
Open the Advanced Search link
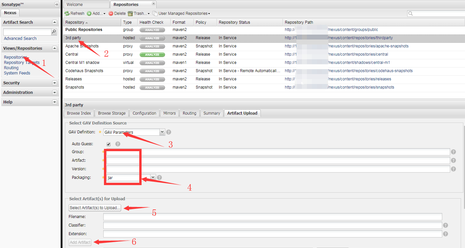[x=20, y=39]
